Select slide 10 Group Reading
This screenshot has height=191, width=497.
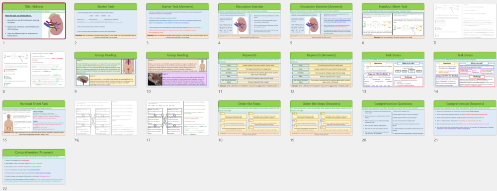[177, 70]
